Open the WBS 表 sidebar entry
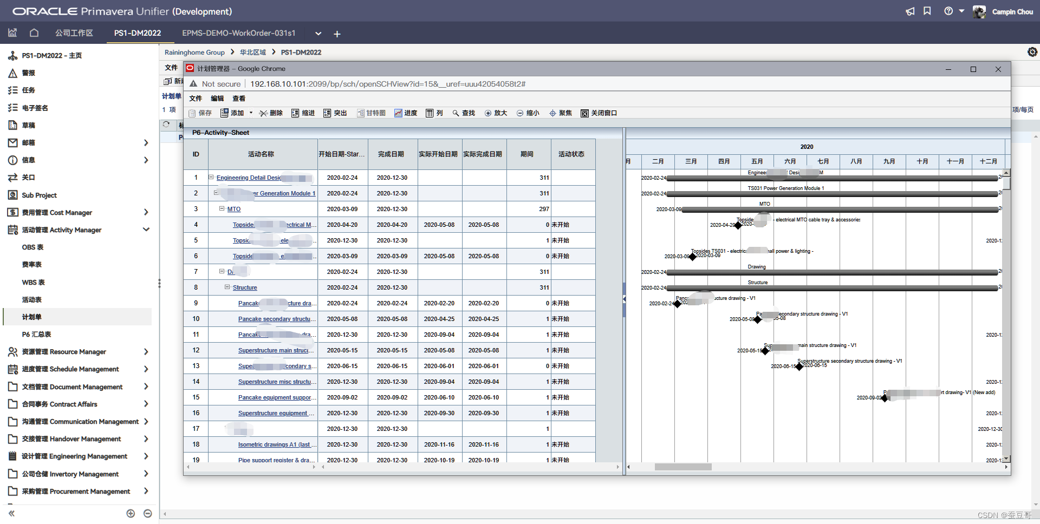 tap(34, 282)
